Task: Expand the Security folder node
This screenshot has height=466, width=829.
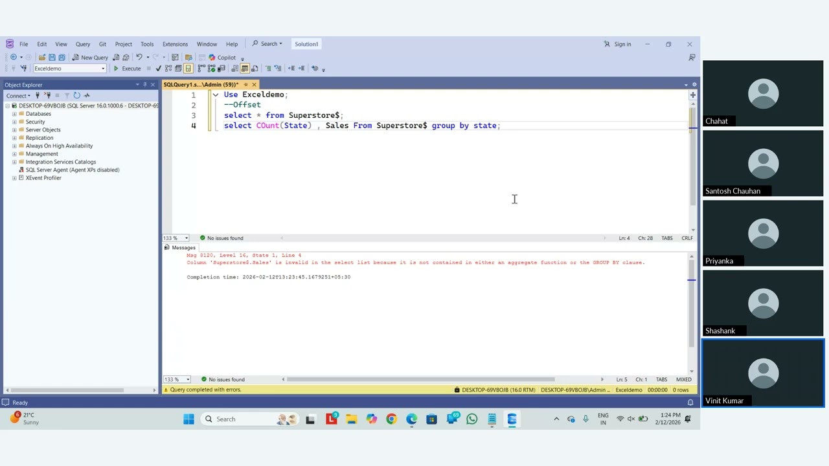Action: 14,122
